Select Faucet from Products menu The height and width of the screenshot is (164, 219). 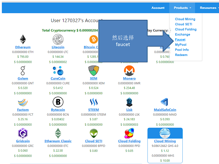click(x=180, y=40)
